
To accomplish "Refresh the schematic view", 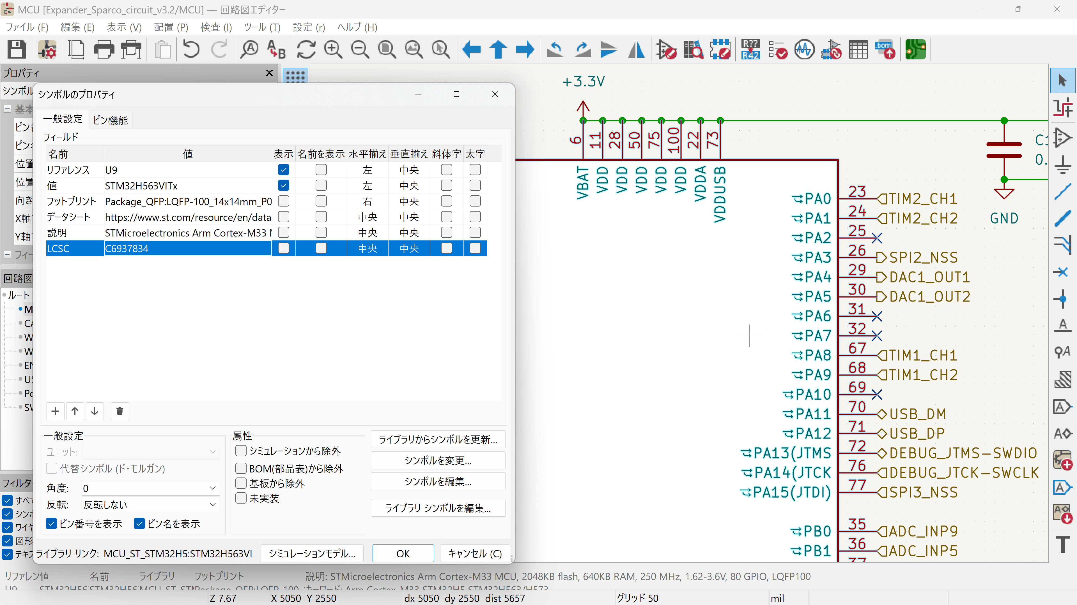I will [x=306, y=50].
